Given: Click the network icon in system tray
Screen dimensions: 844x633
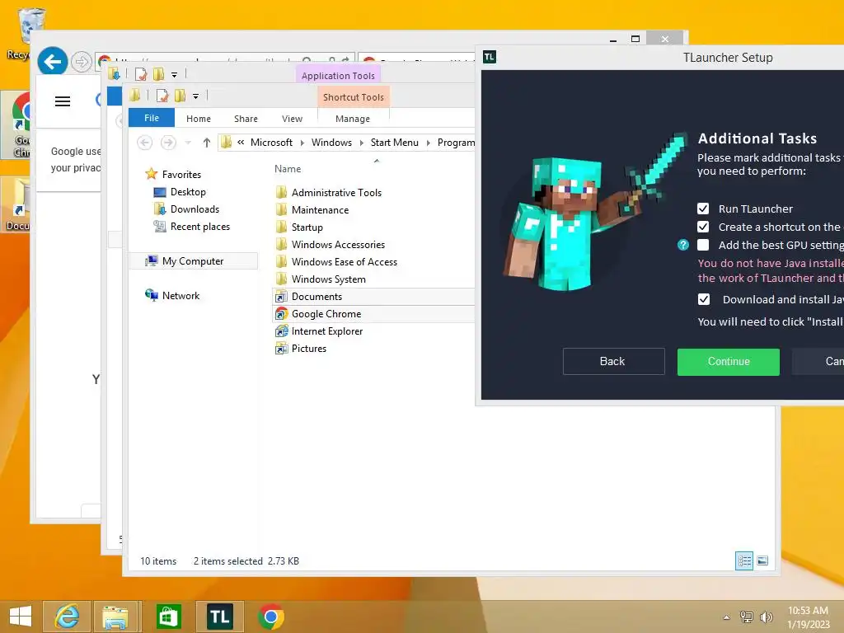Looking at the screenshot, I should point(746,617).
